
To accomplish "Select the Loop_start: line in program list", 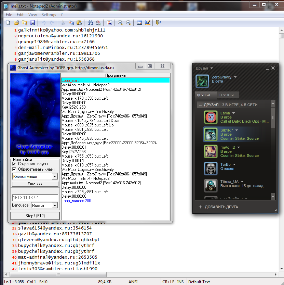I will click(x=116, y=80).
